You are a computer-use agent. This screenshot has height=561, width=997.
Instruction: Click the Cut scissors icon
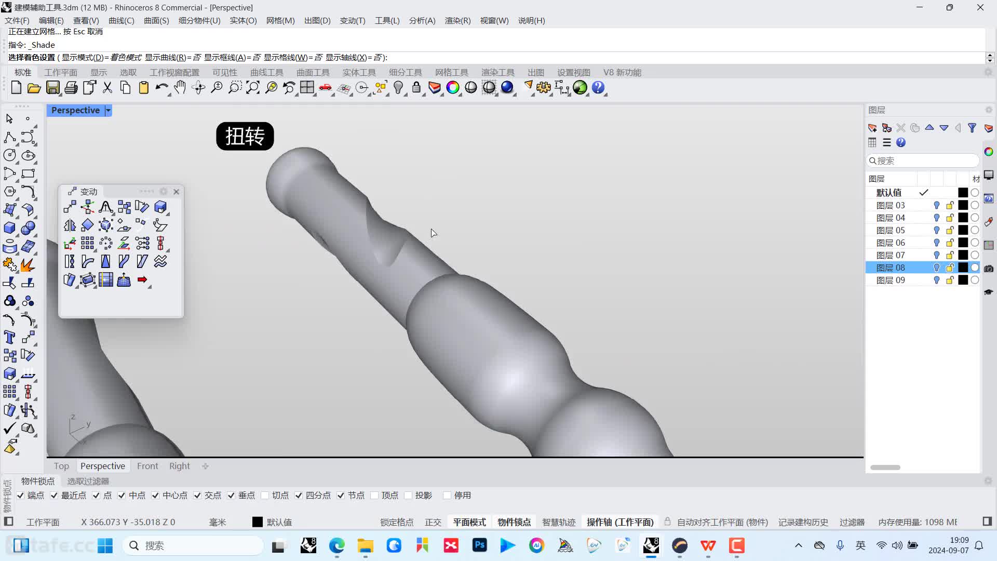pyautogui.click(x=107, y=88)
